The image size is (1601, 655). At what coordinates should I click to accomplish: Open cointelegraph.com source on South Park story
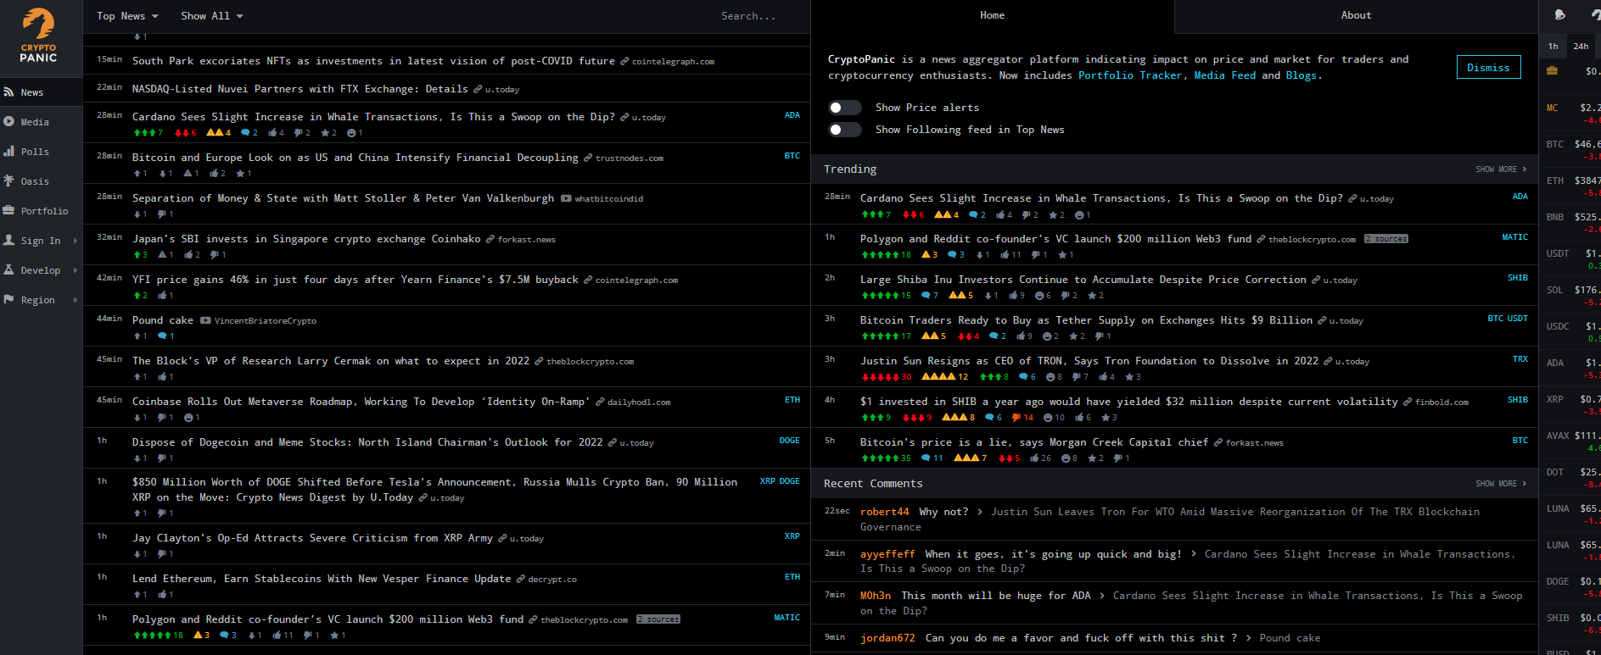tap(673, 62)
